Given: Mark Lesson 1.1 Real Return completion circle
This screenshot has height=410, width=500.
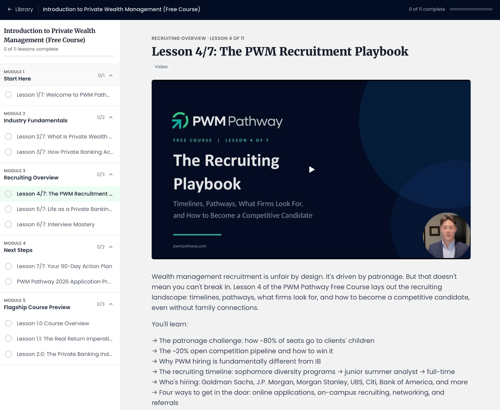Looking at the screenshot, I should pos(8,339).
